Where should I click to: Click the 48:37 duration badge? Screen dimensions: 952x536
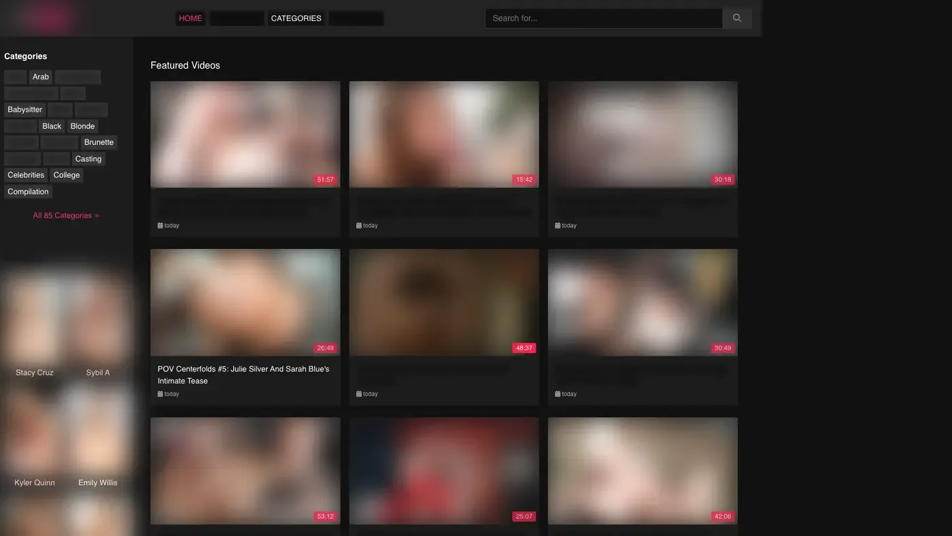click(x=524, y=348)
